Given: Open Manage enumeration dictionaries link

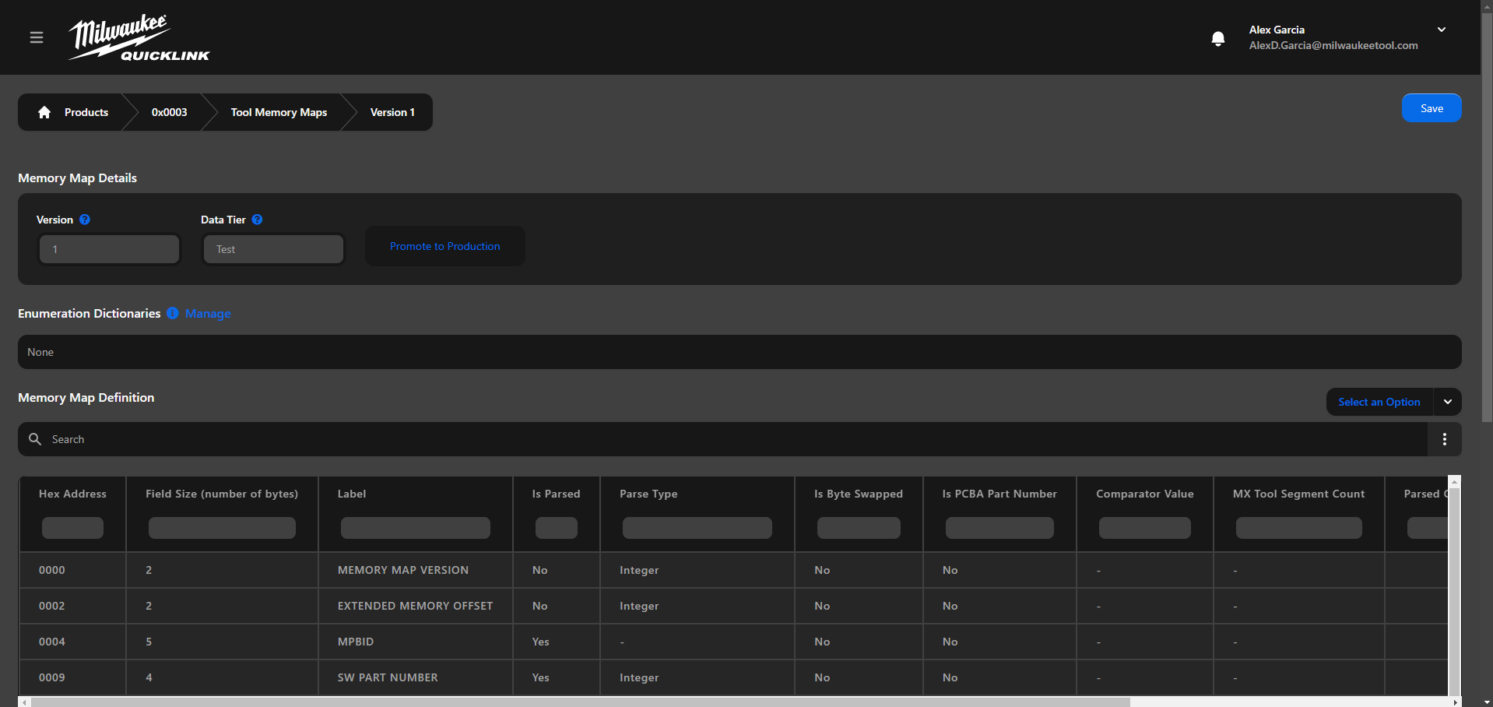Looking at the screenshot, I should coord(208,313).
